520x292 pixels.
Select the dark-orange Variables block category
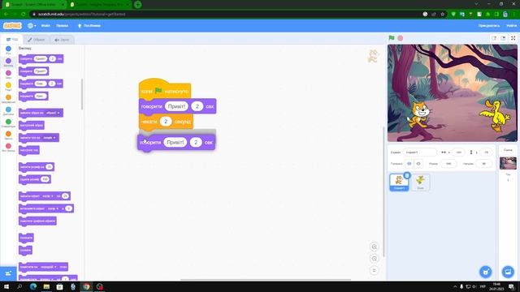8,135
